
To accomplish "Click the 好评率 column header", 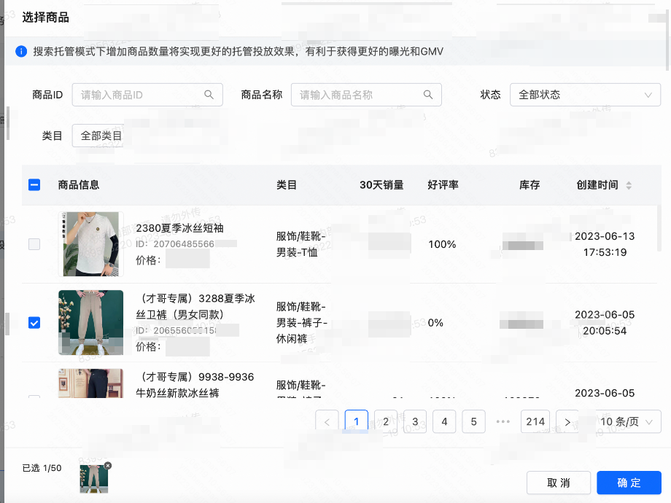I will click(443, 184).
